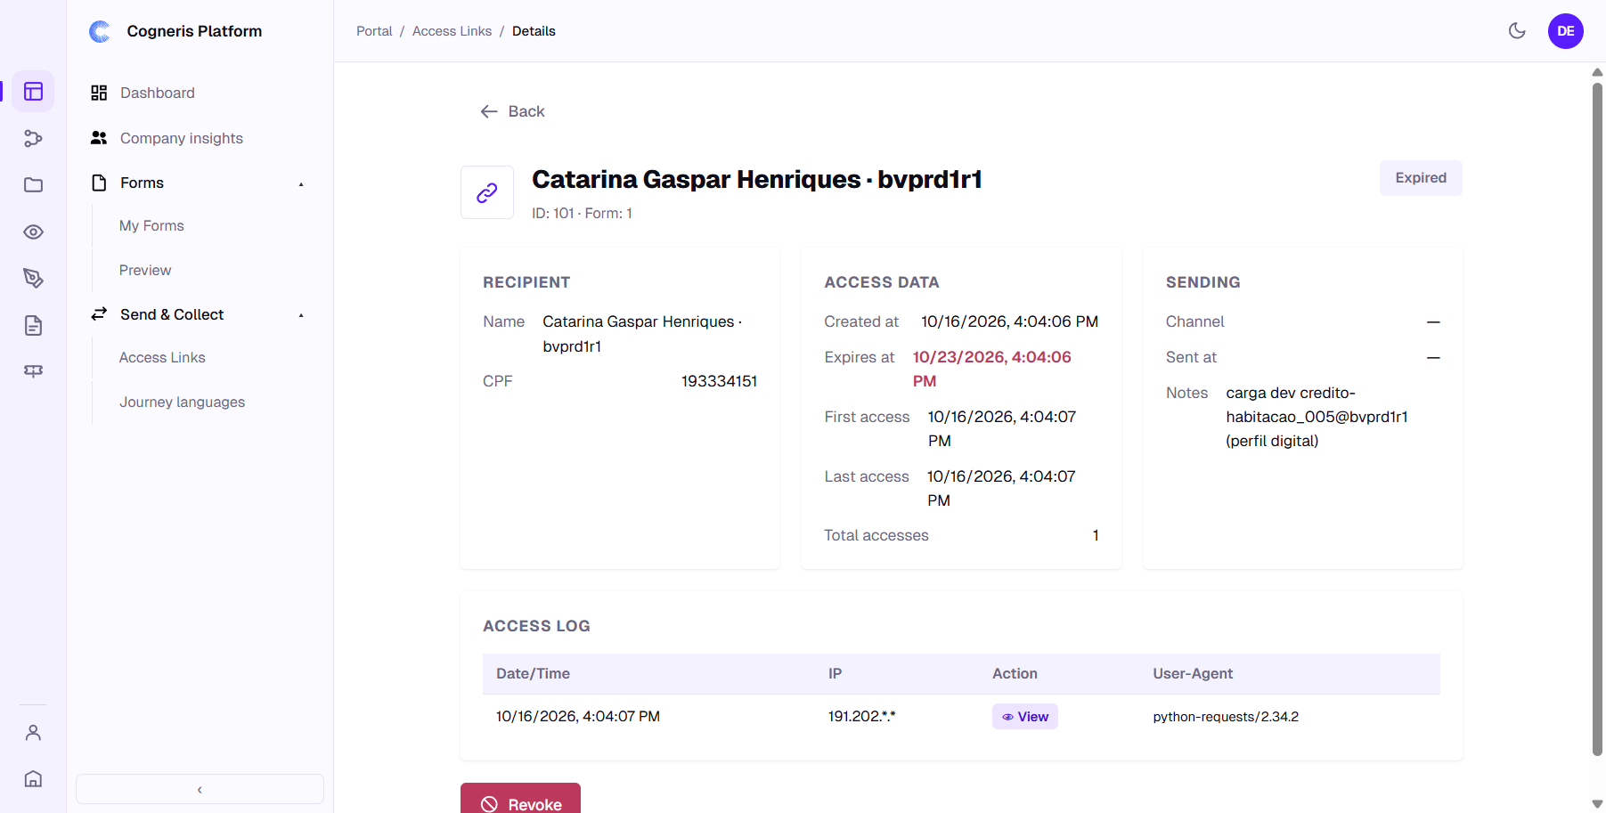Click the eye icon in the left rail
1606x813 pixels.
click(x=33, y=232)
